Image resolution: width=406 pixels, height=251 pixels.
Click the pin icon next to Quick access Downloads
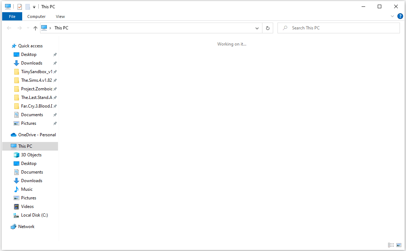[x=55, y=63]
